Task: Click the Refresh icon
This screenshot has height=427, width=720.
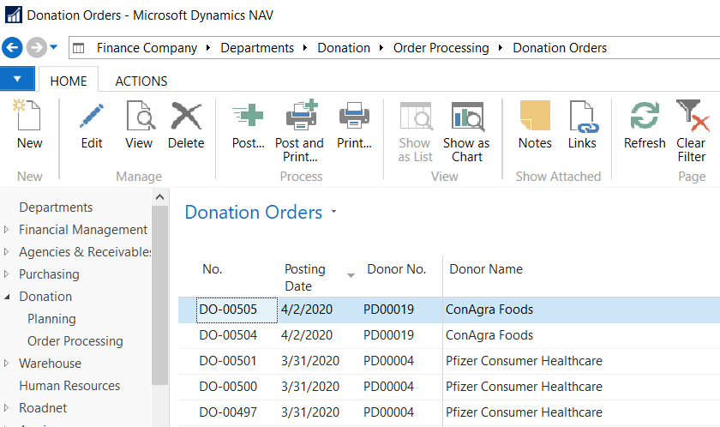Action: 645,115
